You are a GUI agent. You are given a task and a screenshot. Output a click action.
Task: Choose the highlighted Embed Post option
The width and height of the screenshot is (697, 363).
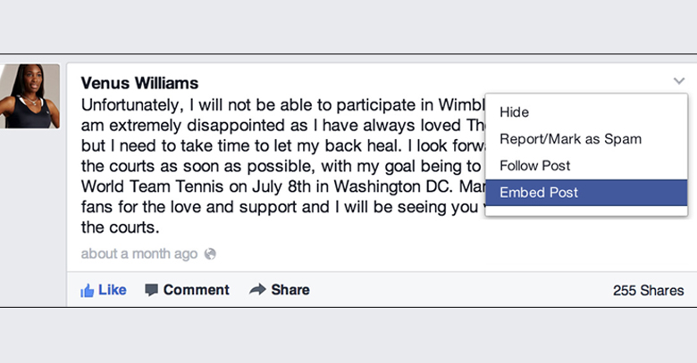pos(586,193)
